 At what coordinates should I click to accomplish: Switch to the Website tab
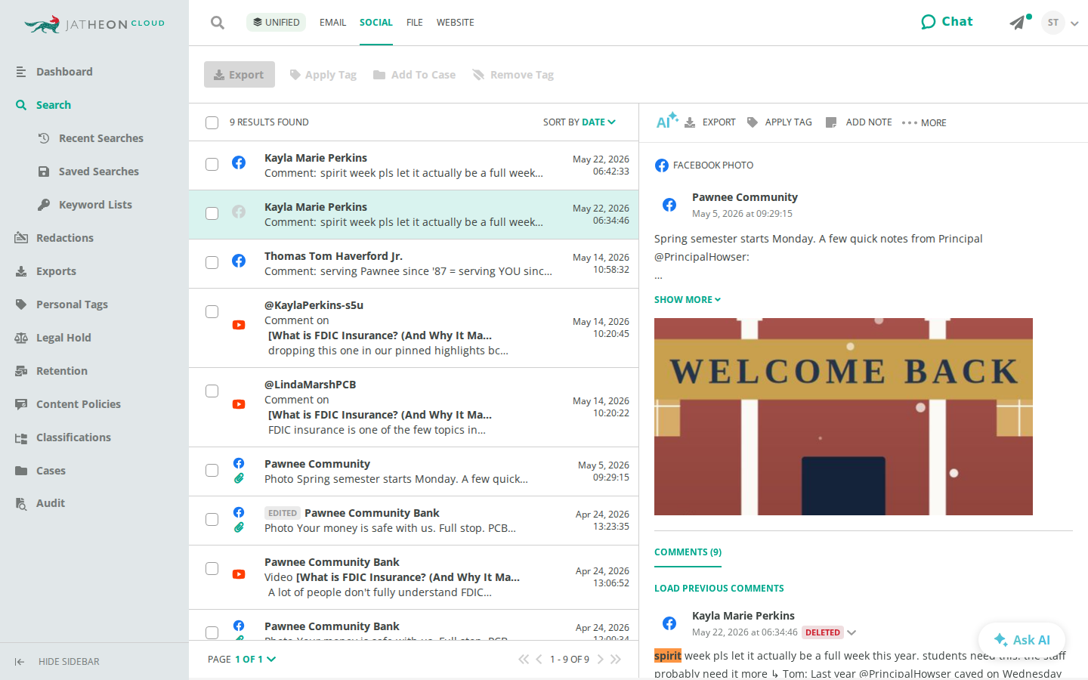(x=456, y=23)
